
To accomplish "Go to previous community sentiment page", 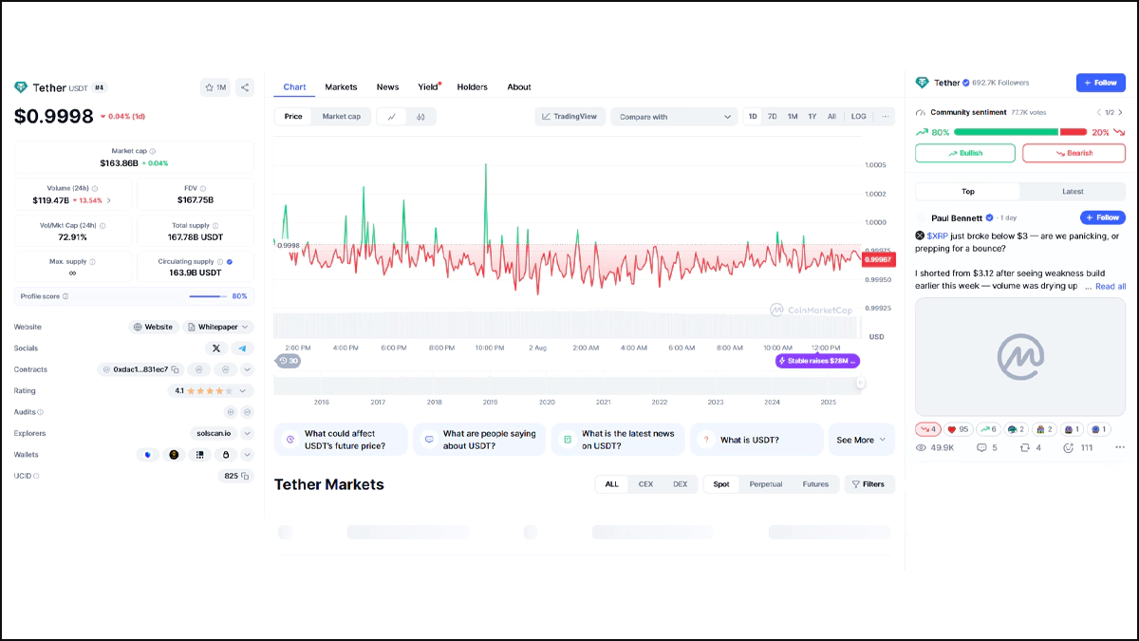I will tap(1098, 112).
